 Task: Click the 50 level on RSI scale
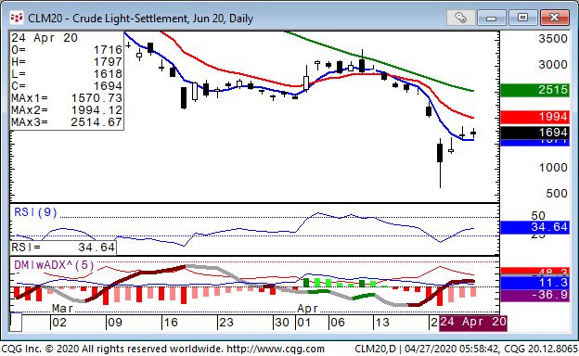point(538,215)
